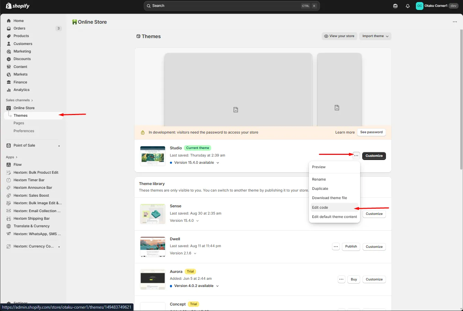Open the Import theme dropdown

pos(375,36)
